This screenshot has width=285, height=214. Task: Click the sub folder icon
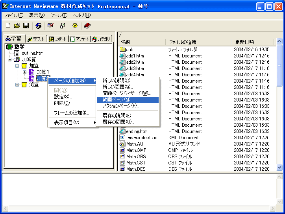[x=123, y=50]
